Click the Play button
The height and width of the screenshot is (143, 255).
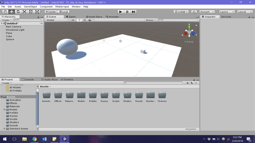120,12
